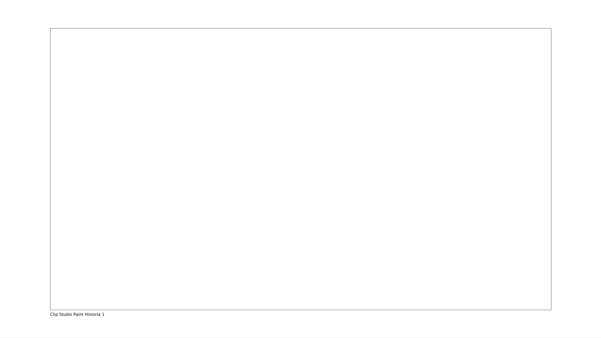Click the top-left corner of the purple frame
The height and width of the screenshot is (338, 601).
(50, 28)
